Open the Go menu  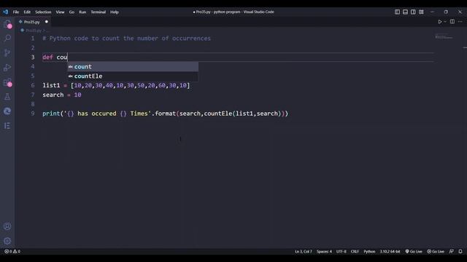tap(72, 12)
